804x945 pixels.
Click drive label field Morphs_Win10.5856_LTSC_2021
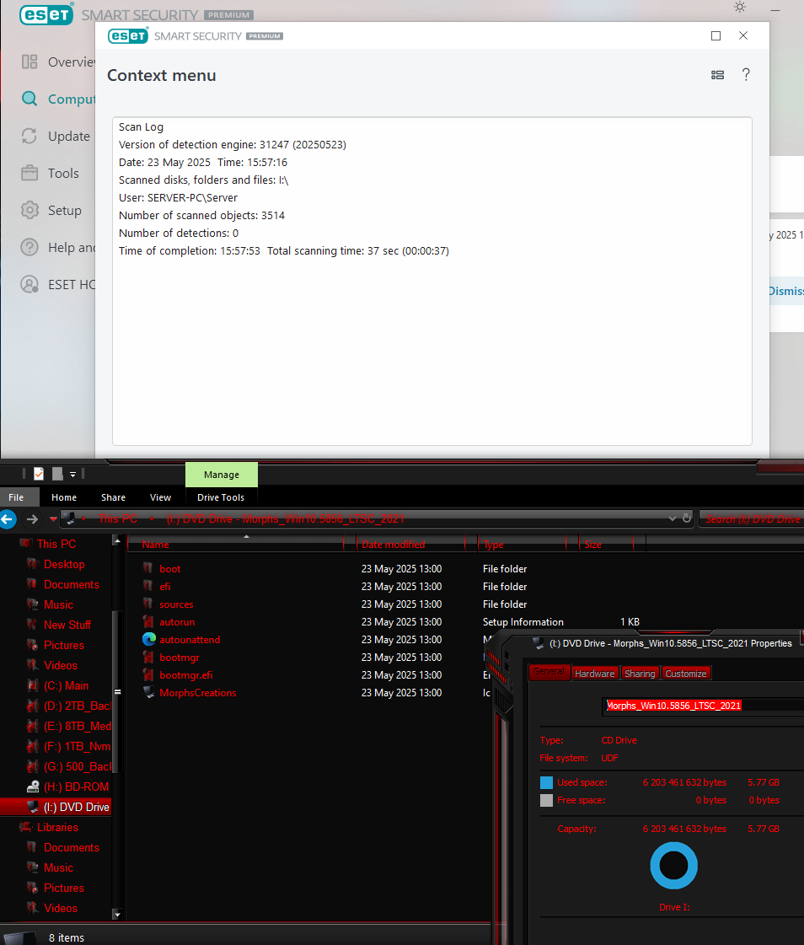(702, 706)
